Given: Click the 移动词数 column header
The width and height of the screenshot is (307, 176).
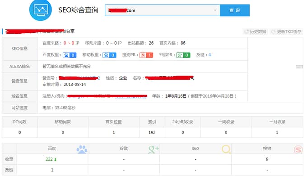Looking at the screenshot, I should click(63, 122).
